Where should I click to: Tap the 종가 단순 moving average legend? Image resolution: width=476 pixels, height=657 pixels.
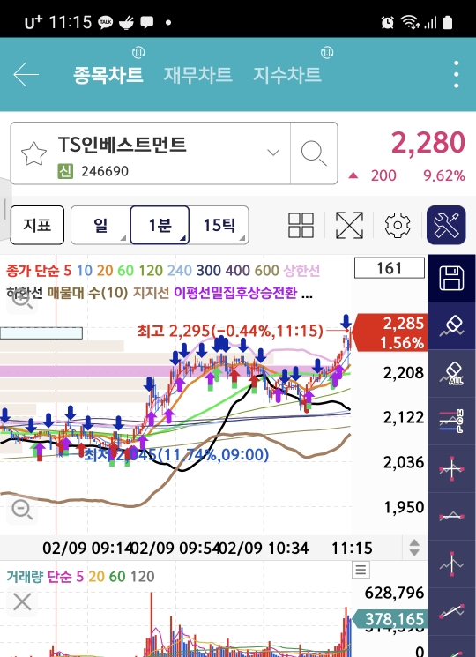[33, 271]
